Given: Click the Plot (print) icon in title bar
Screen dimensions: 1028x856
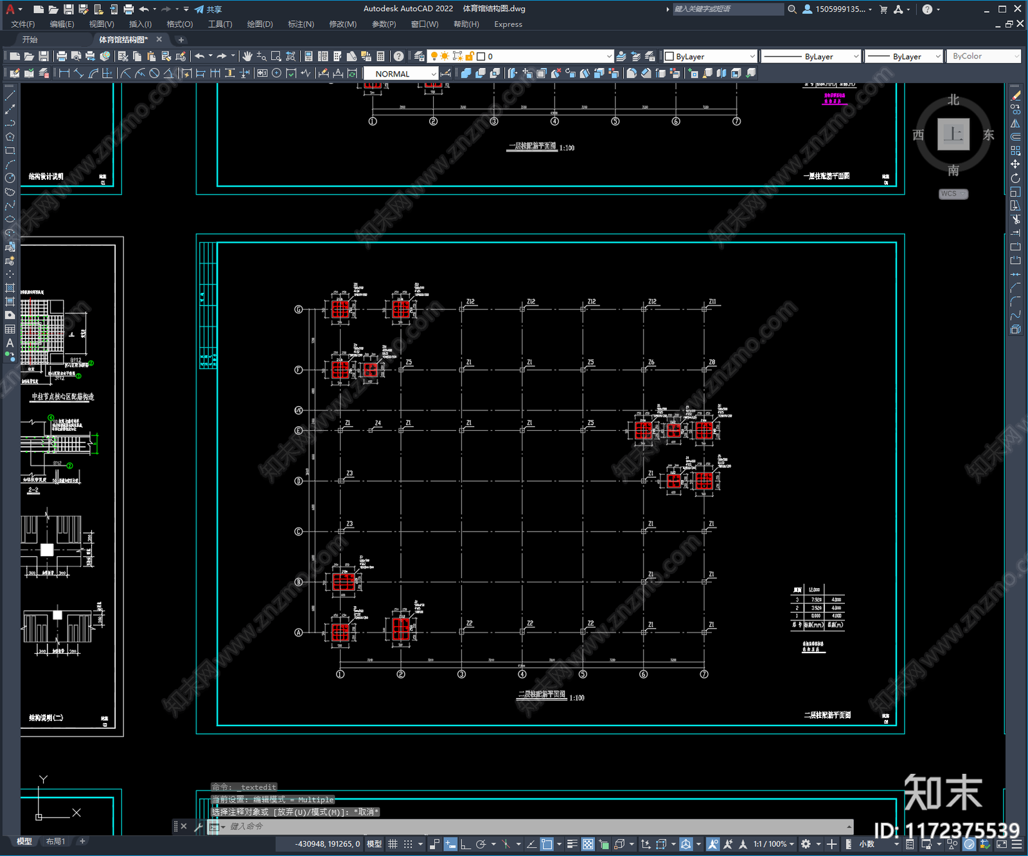Looking at the screenshot, I should coord(128,9).
